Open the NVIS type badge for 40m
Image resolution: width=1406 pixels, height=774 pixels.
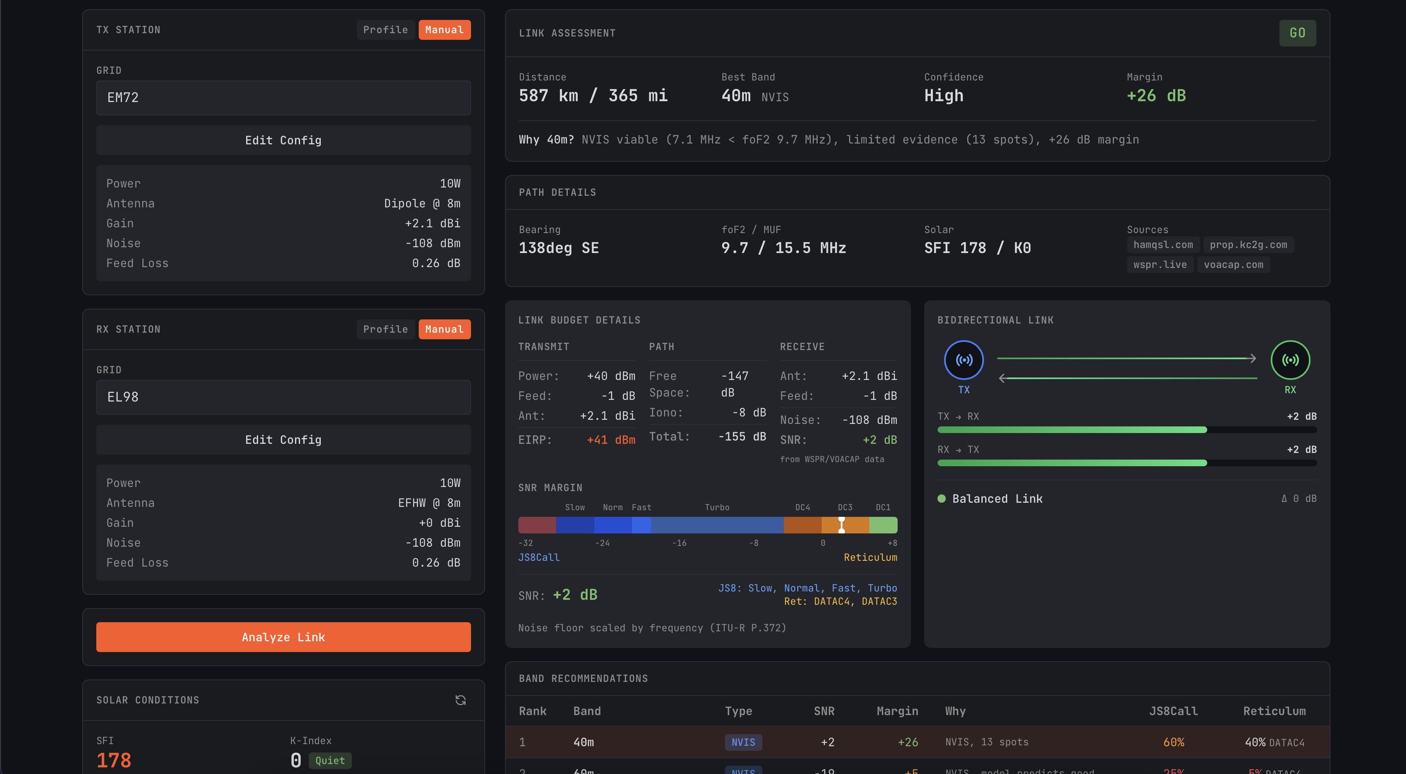tap(743, 742)
